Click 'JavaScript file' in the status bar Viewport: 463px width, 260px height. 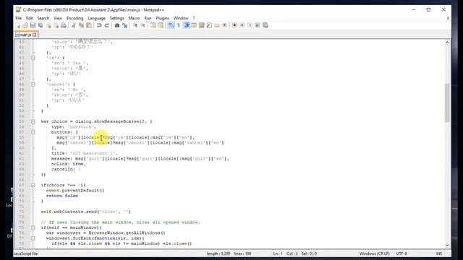point(26,253)
